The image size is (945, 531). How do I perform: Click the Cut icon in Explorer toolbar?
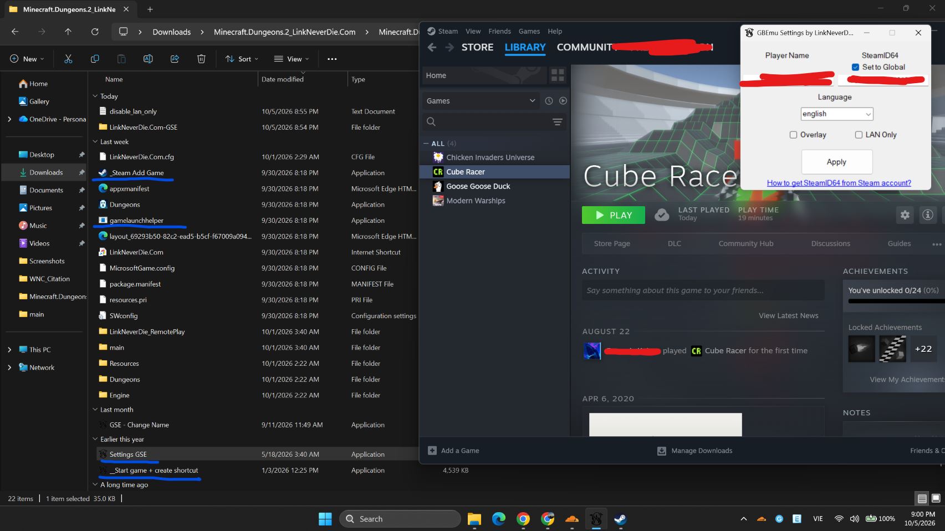pyautogui.click(x=68, y=59)
